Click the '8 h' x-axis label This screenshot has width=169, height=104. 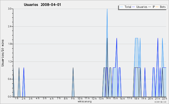click(66, 98)
